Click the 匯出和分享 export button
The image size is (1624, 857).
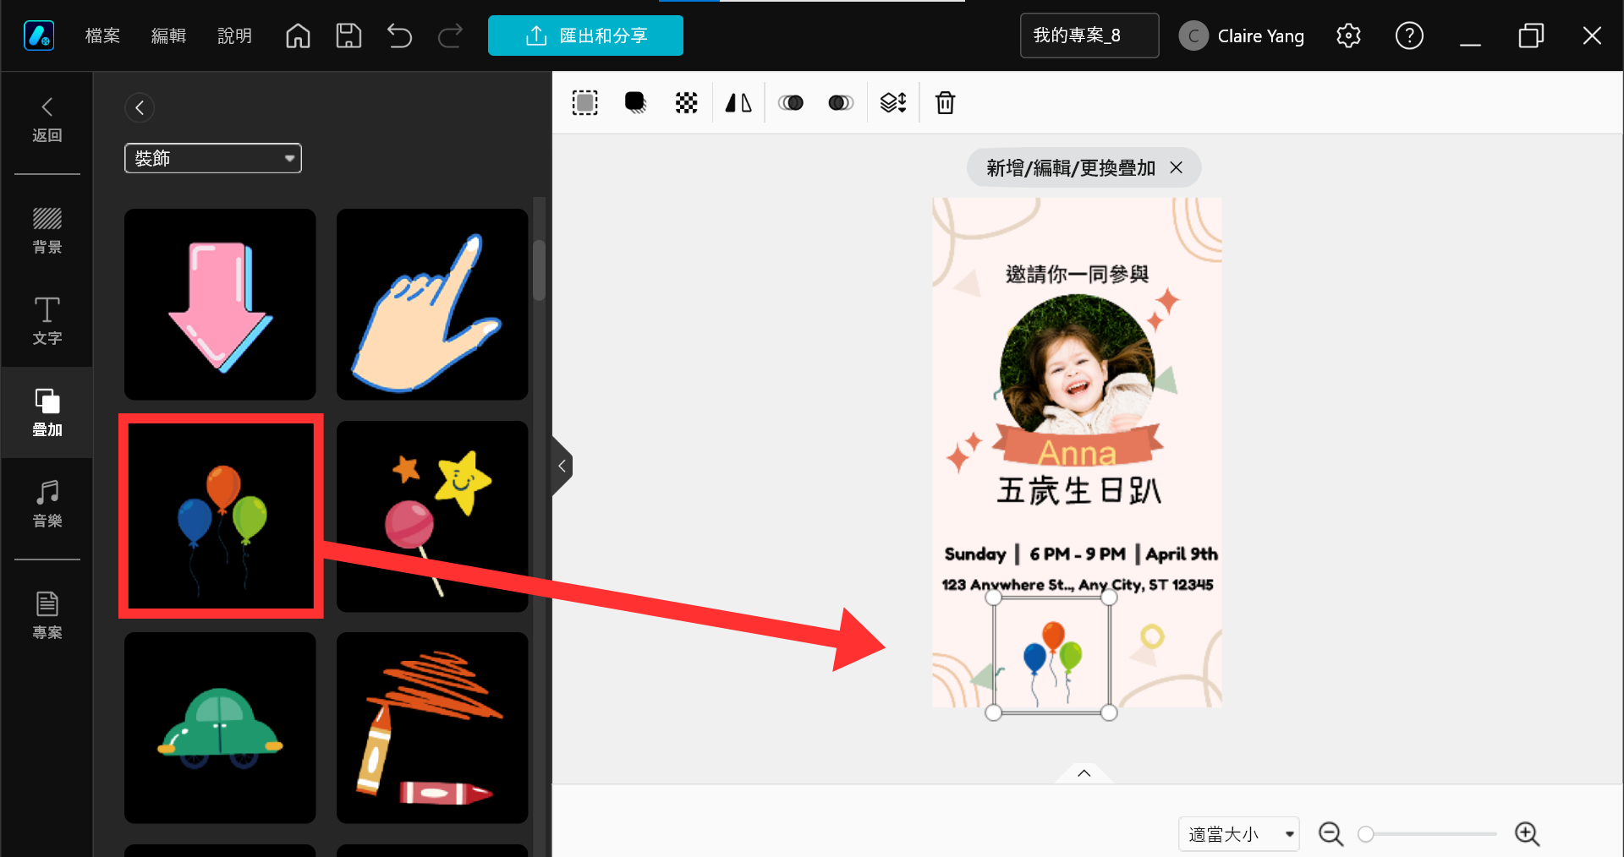coord(585,35)
